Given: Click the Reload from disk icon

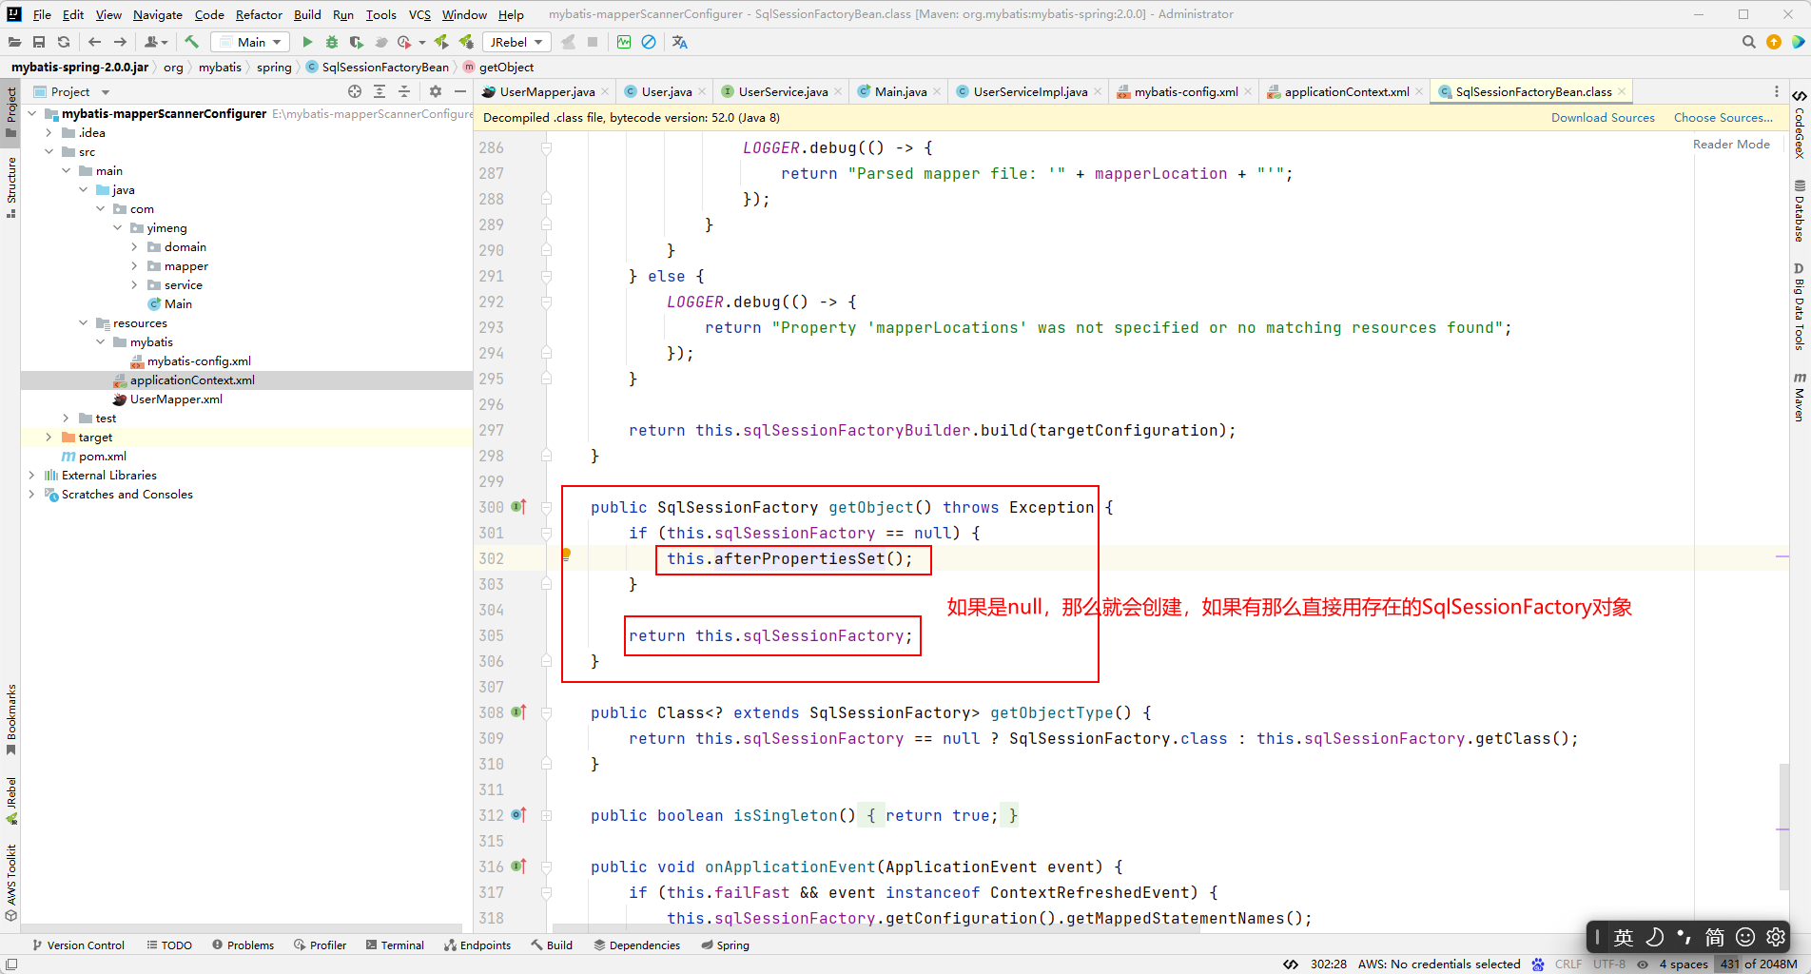Looking at the screenshot, I should pyautogui.click(x=64, y=42).
